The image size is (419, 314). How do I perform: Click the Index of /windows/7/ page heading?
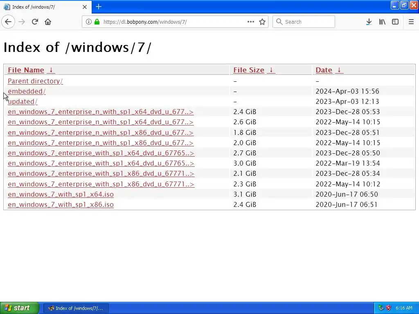tap(77, 47)
